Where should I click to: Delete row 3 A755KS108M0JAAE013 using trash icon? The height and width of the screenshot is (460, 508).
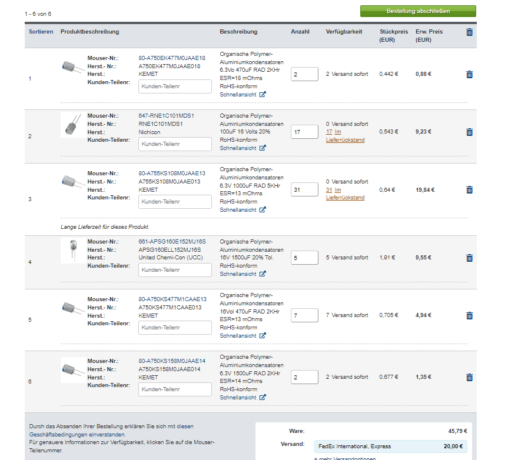click(x=469, y=189)
